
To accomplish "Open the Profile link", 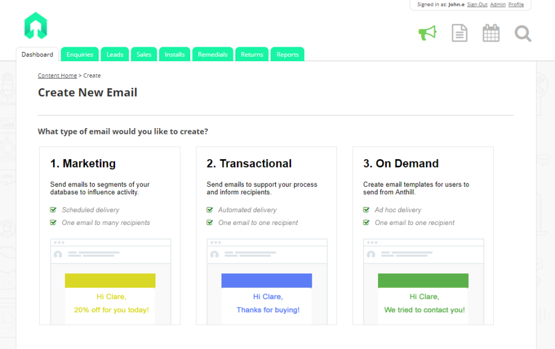I will (x=516, y=5).
